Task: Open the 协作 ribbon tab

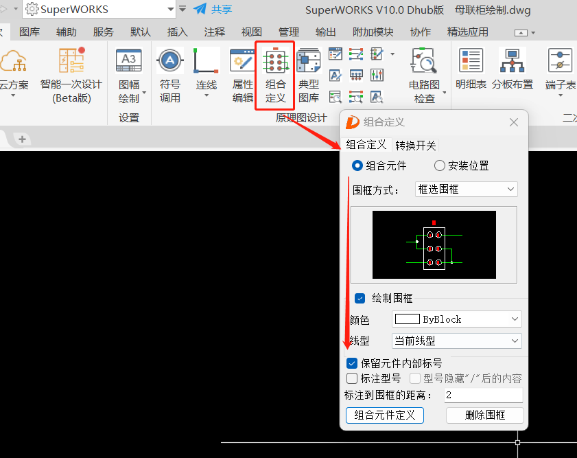Action: coord(421,32)
